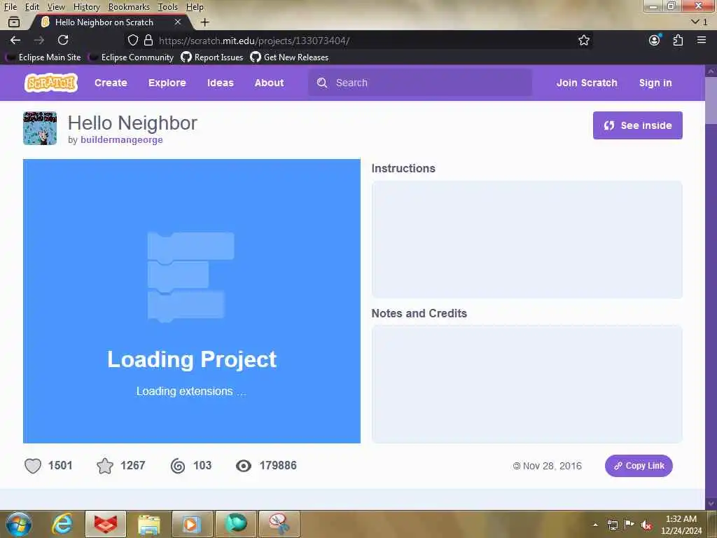Open the Firefox hamburger application menu
The height and width of the screenshot is (538, 717).
[702, 40]
